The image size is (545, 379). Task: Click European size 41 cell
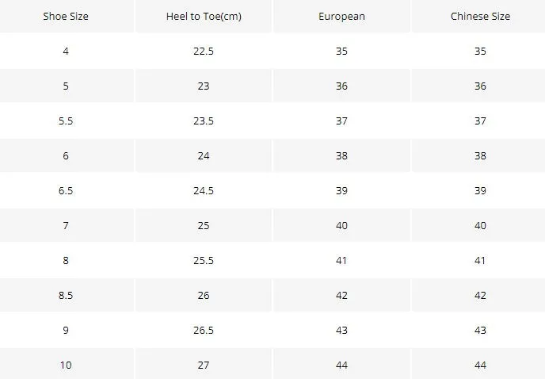coord(341,260)
